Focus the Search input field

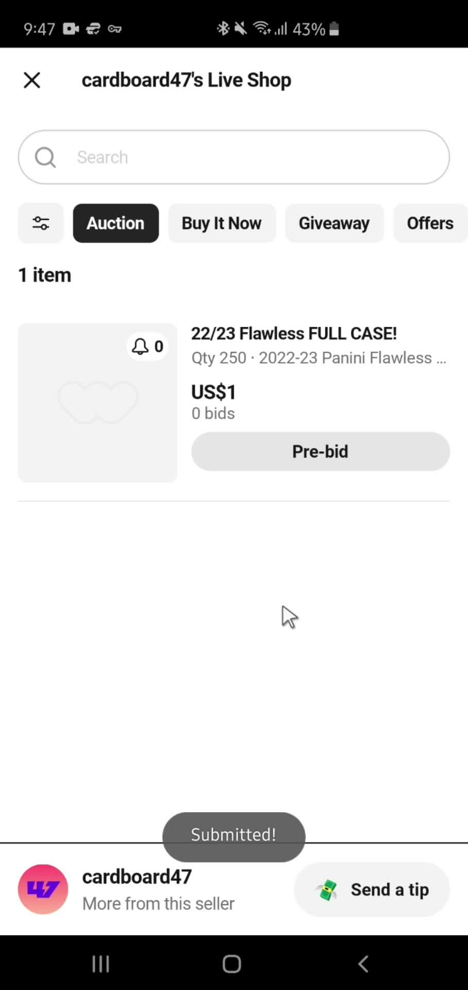coord(234,157)
